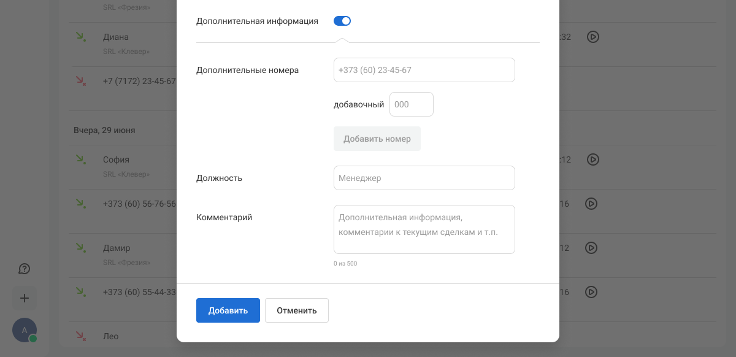This screenshot has width=736, height=357.
Task: Open the help chat icon in sidebar
Action: point(25,269)
